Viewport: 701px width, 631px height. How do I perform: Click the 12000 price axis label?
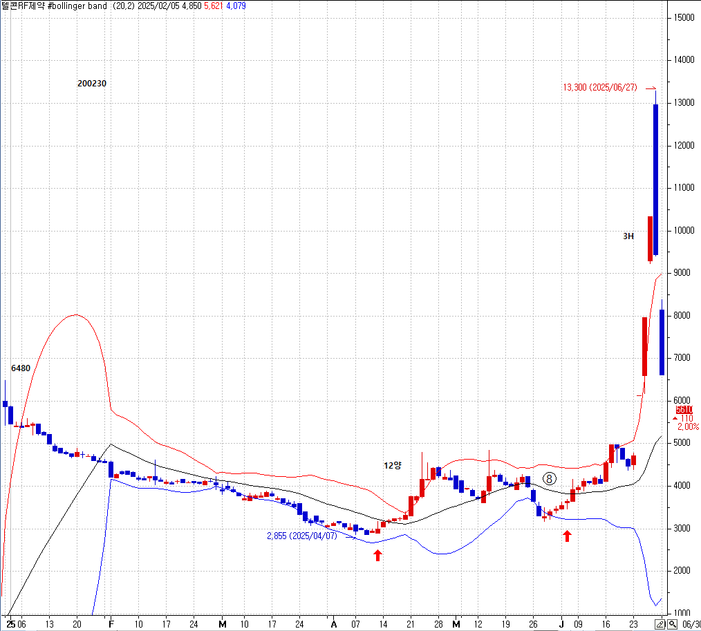pos(684,146)
